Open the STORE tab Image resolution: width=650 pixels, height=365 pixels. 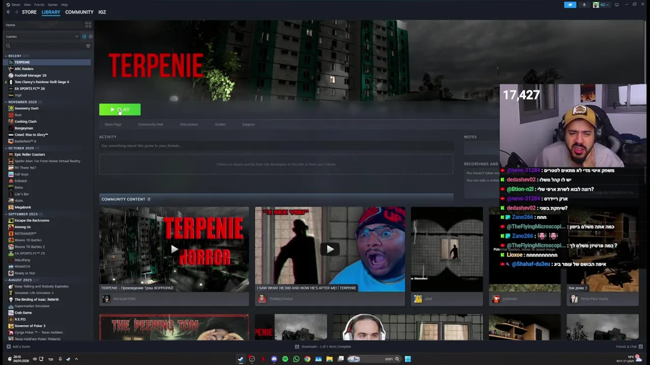pyautogui.click(x=29, y=12)
